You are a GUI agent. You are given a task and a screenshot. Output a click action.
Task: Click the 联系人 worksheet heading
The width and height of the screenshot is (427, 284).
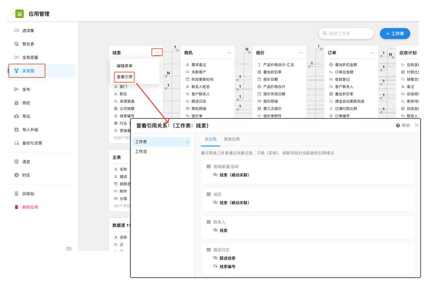(219, 222)
